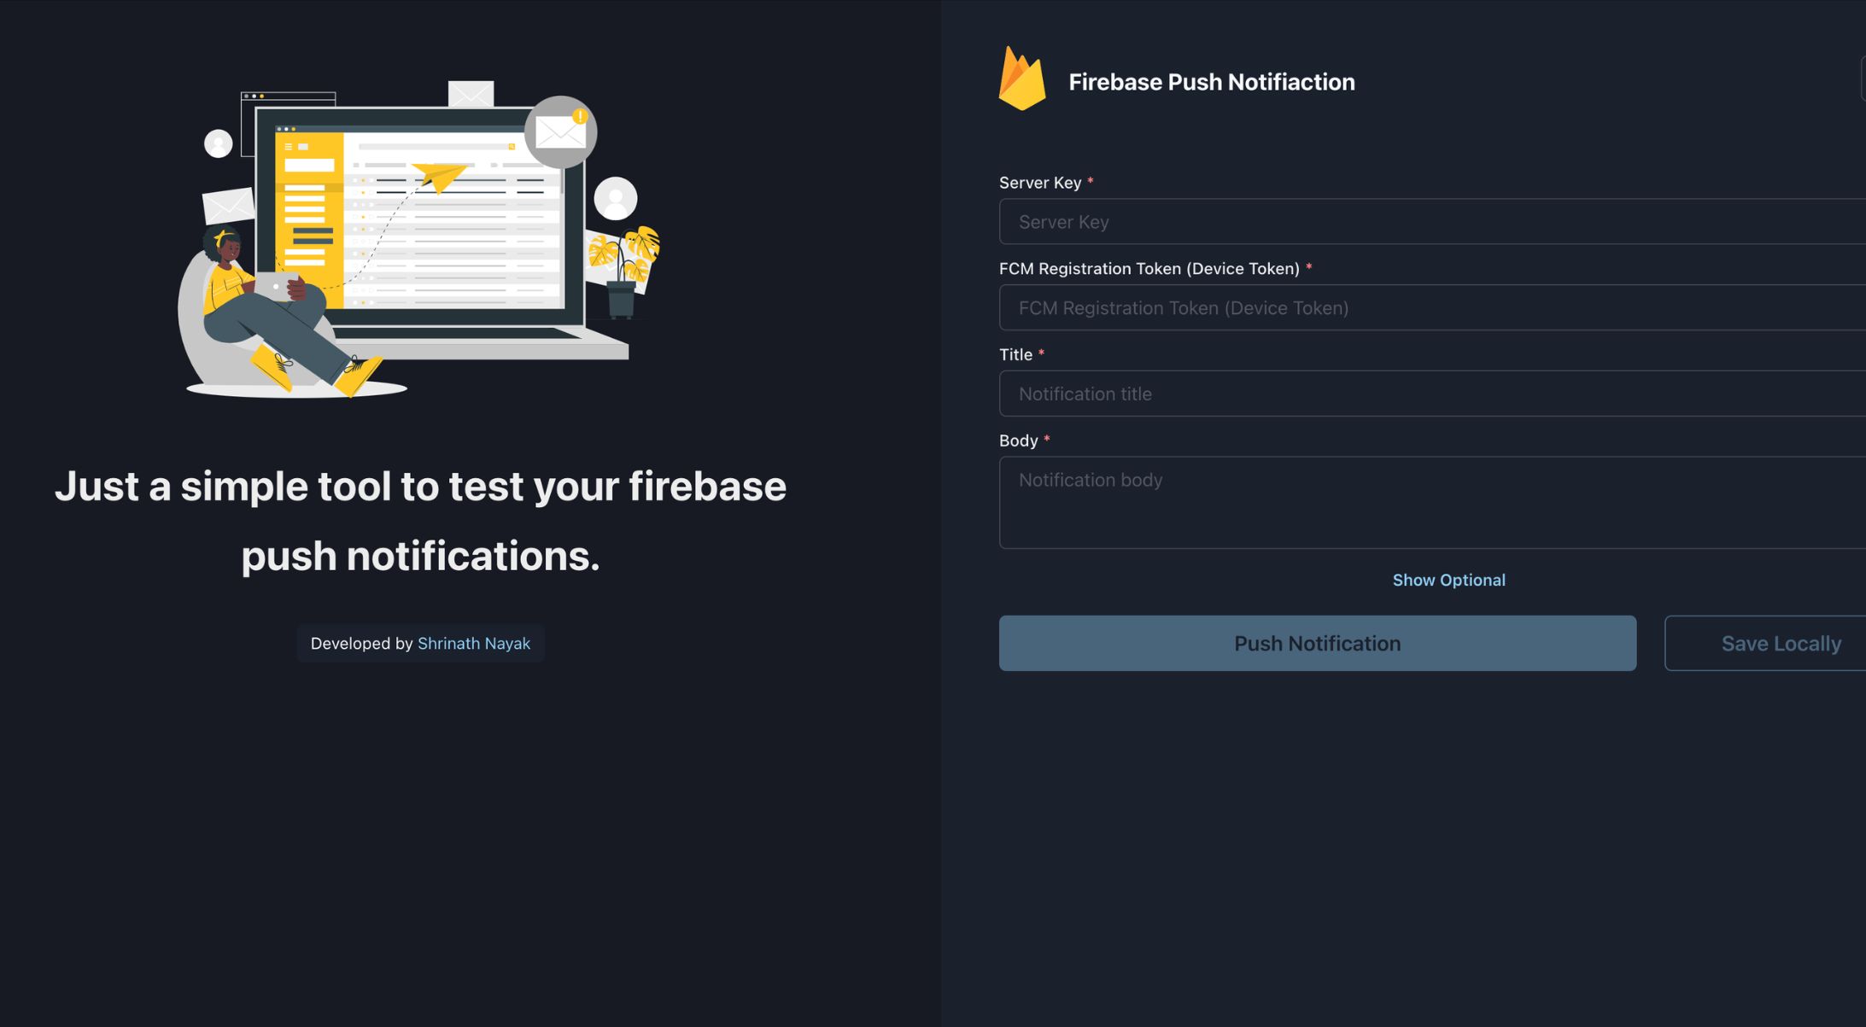This screenshot has height=1027, width=1866.
Task: Click the Body field label
Action: pos(1018,441)
